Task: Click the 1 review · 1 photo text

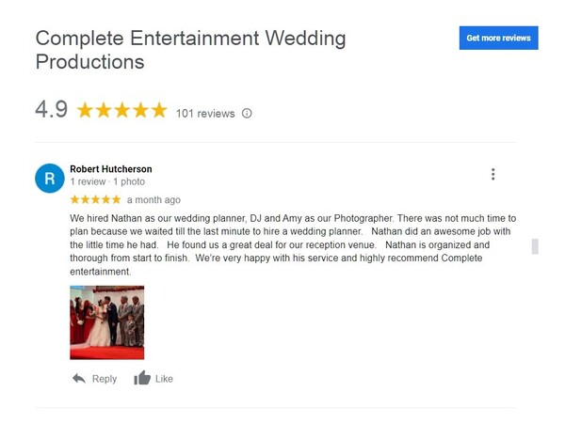Action: pyautogui.click(x=107, y=181)
